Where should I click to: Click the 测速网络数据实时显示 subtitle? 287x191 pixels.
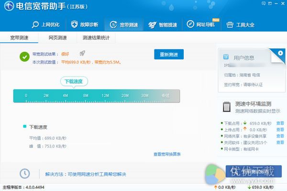(x=258, y=111)
